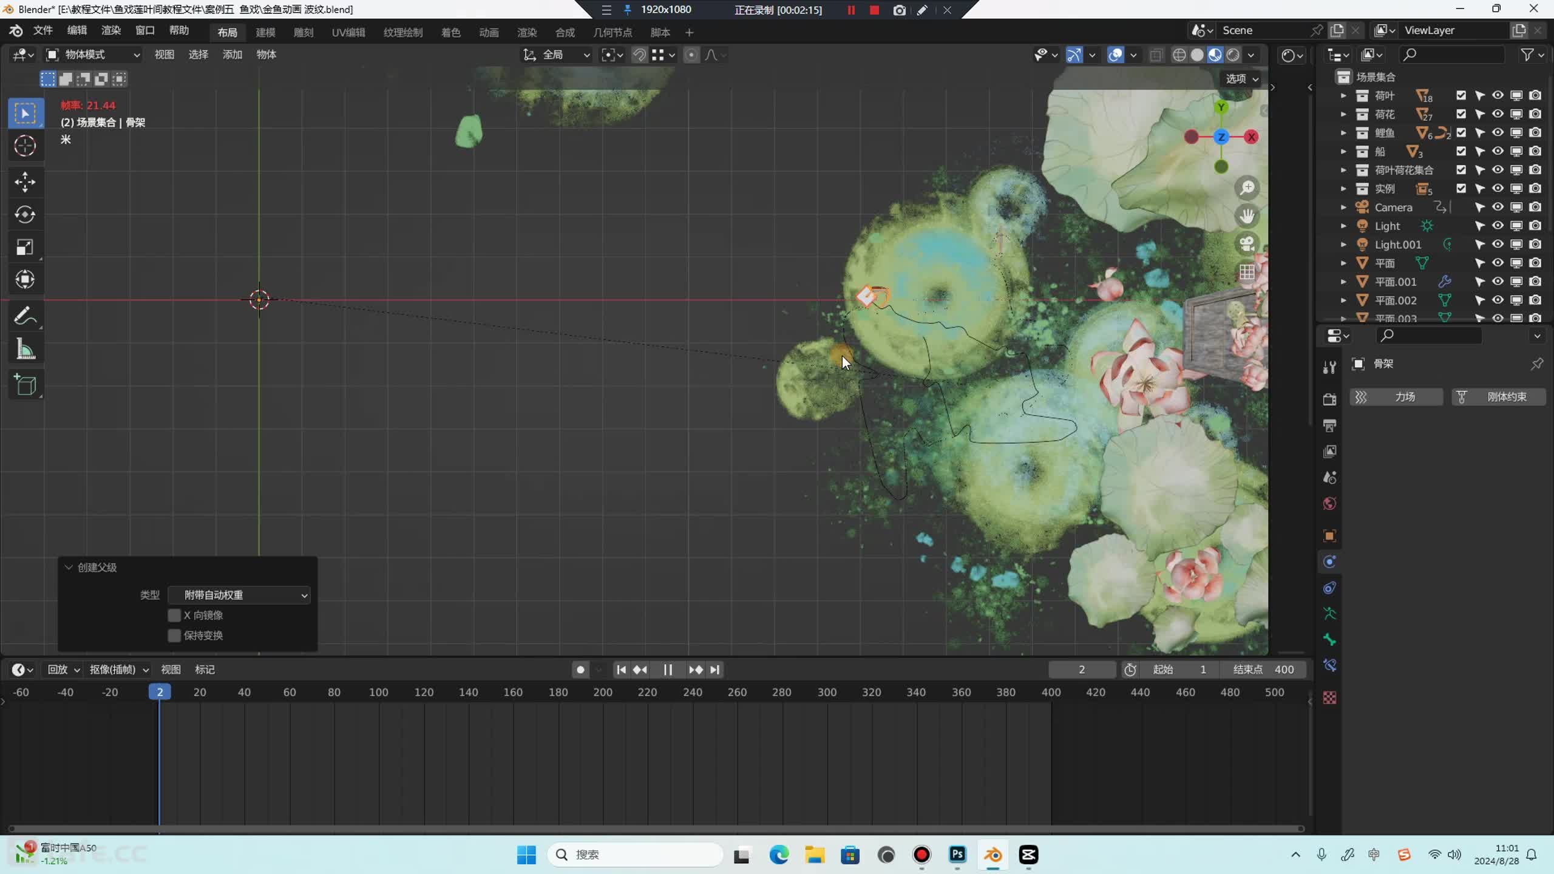
Task: Expand the 鲤鱼 collection in outliner
Action: [1343, 133]
